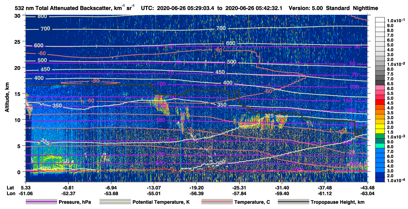Click the '-80' temperature contour label
The width and height of the screenshot is (408, 209).
(95, 81)
